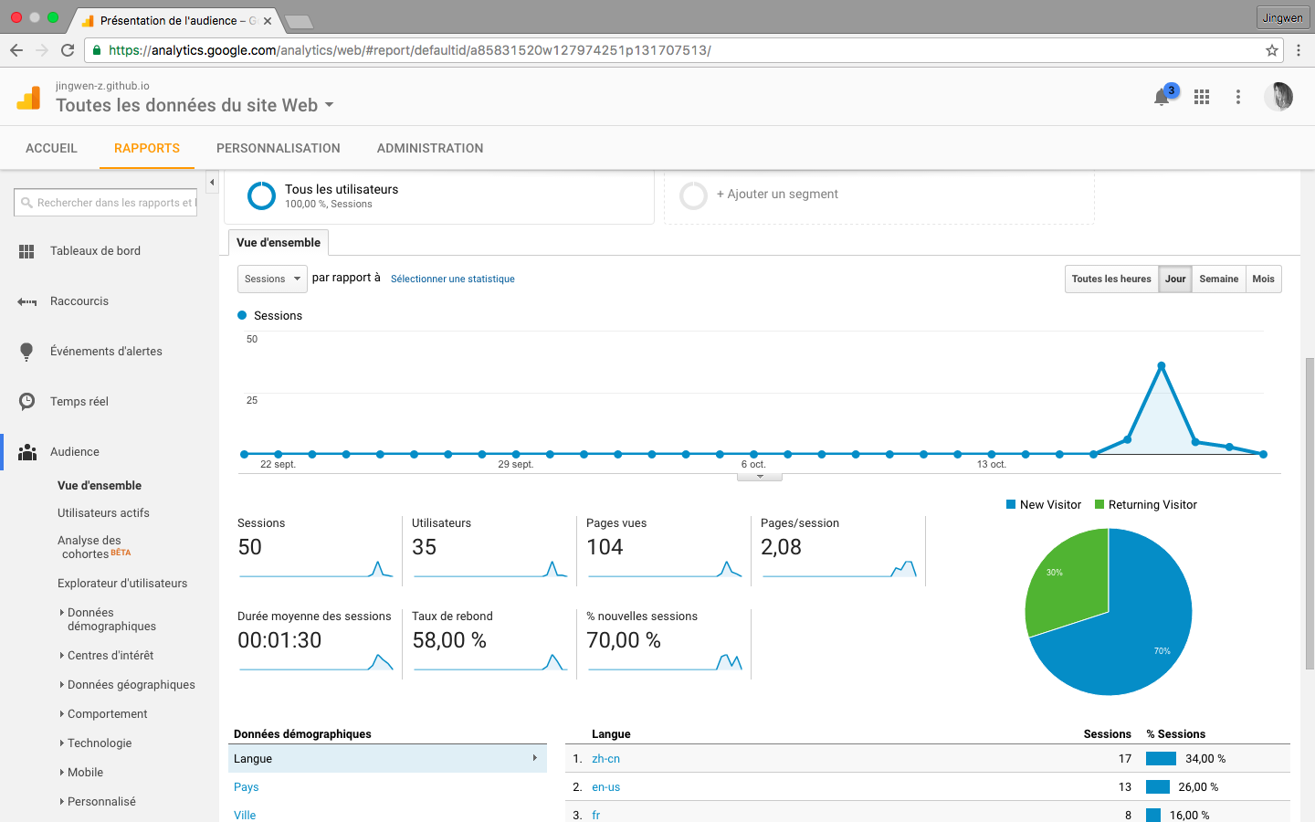The image size is (1315, 822).
Task: Select Vue d'ensemble in sidebar
Action: [100, 486]
